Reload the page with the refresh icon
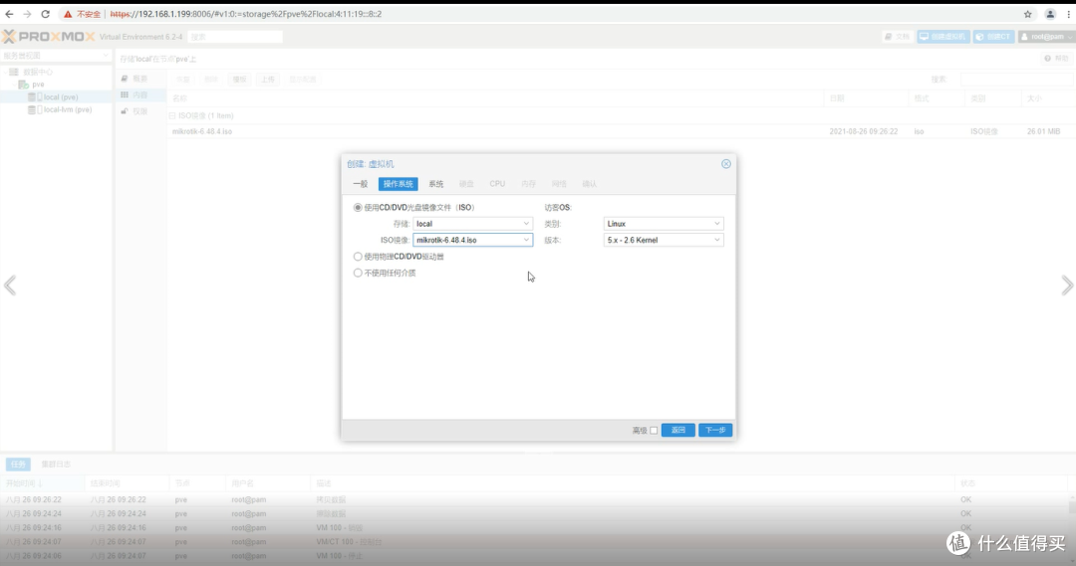The height and width of the screenshot is (566, 1076). [x=45, y=14]
